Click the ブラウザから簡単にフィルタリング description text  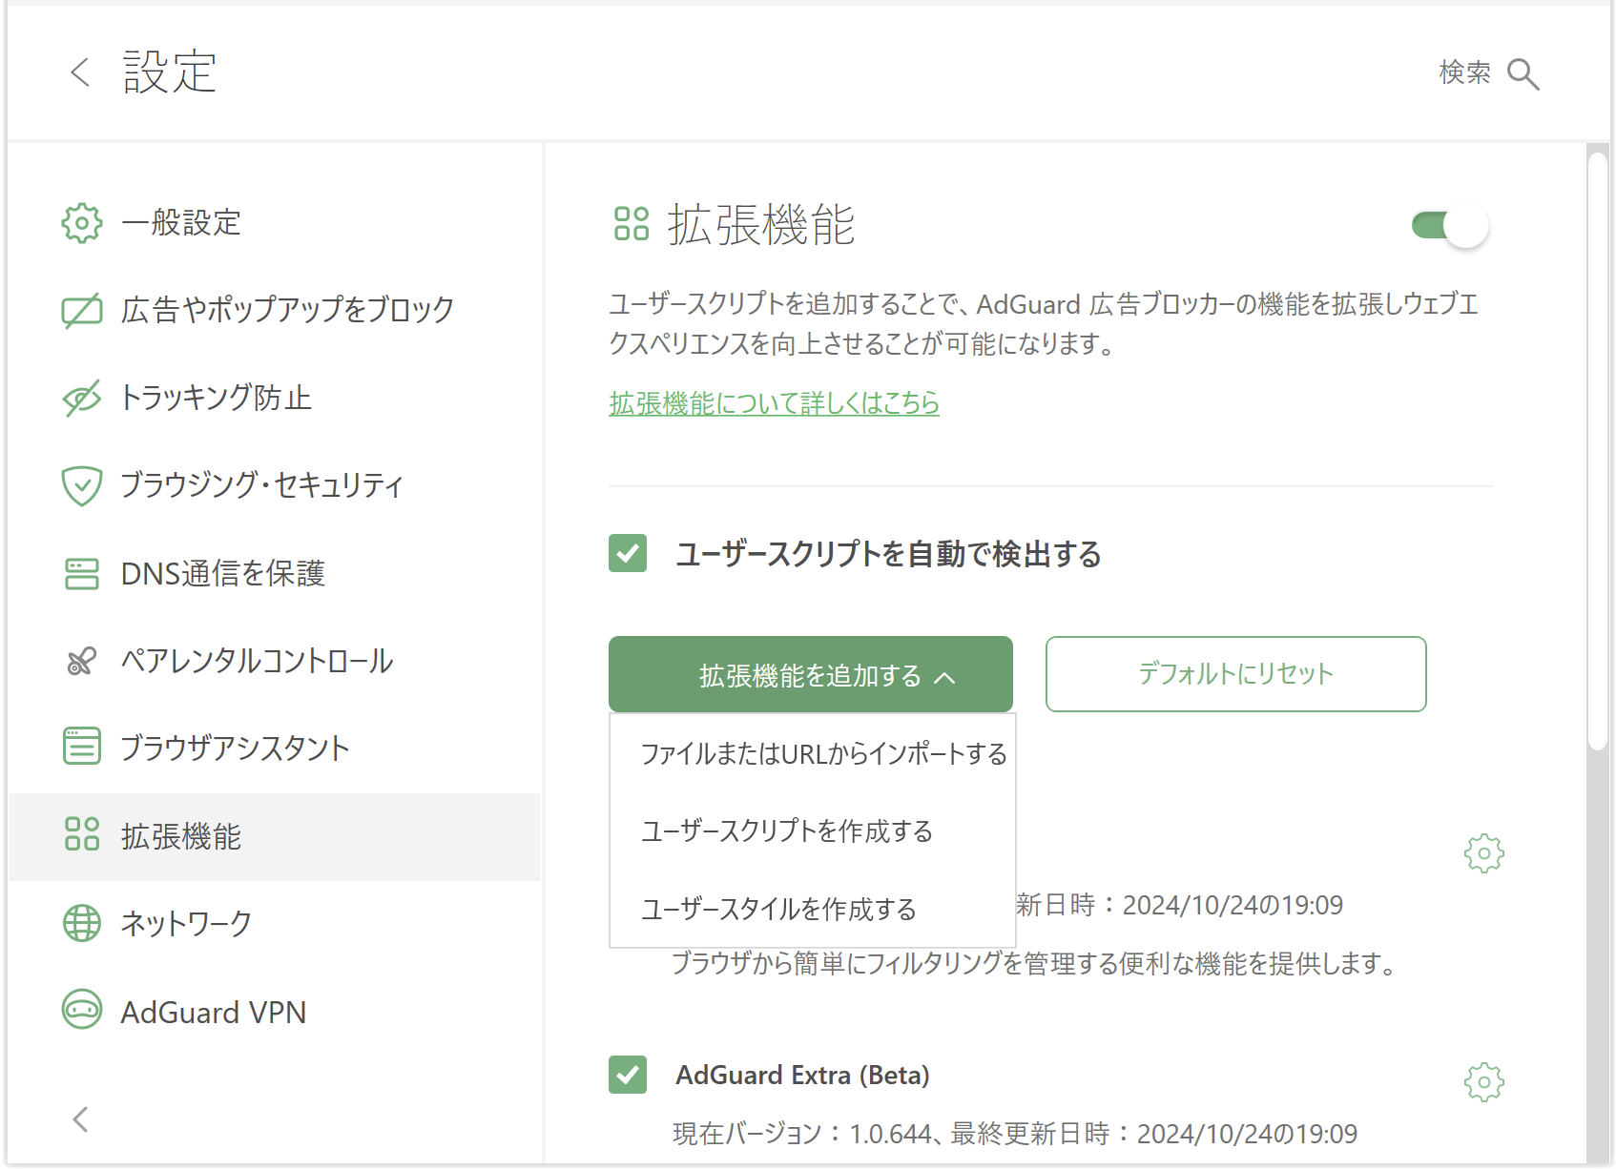[x=1034, y=964]
